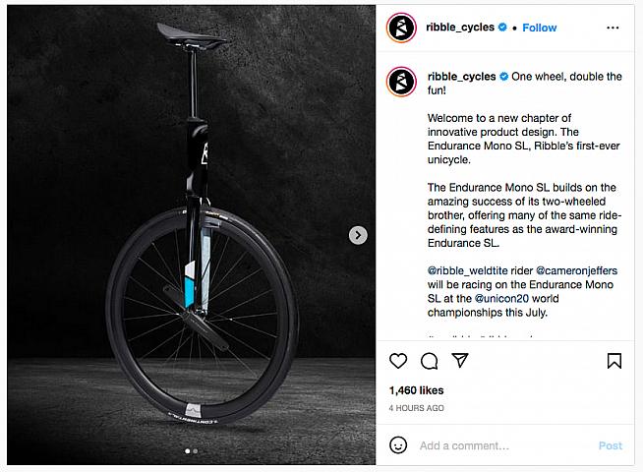Viewport: 643px width, 472px height.
Task: Open comments via speech bubble icon
Action: point(429,361)
